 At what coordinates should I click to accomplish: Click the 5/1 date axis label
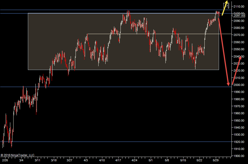click(151, 160)
